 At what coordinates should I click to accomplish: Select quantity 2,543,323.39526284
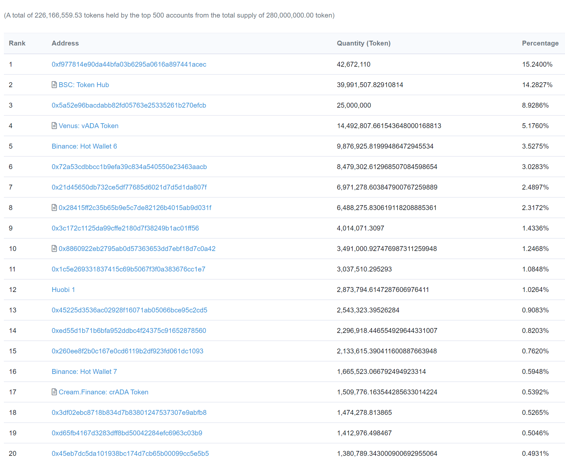(368, 310)
